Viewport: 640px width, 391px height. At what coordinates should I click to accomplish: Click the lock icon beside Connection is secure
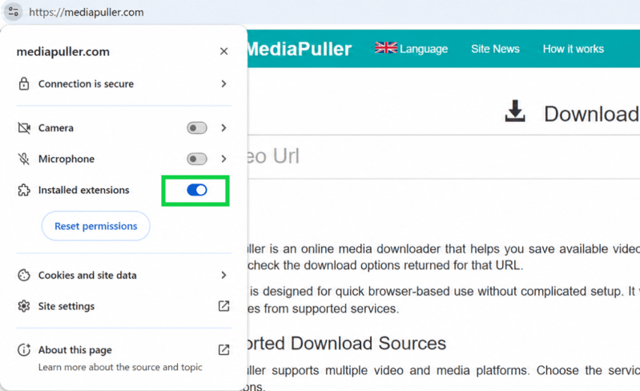click(x=24, y=83)
